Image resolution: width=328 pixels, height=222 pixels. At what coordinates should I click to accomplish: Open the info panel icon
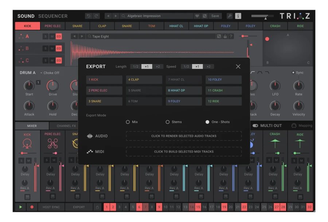point(238,16)
